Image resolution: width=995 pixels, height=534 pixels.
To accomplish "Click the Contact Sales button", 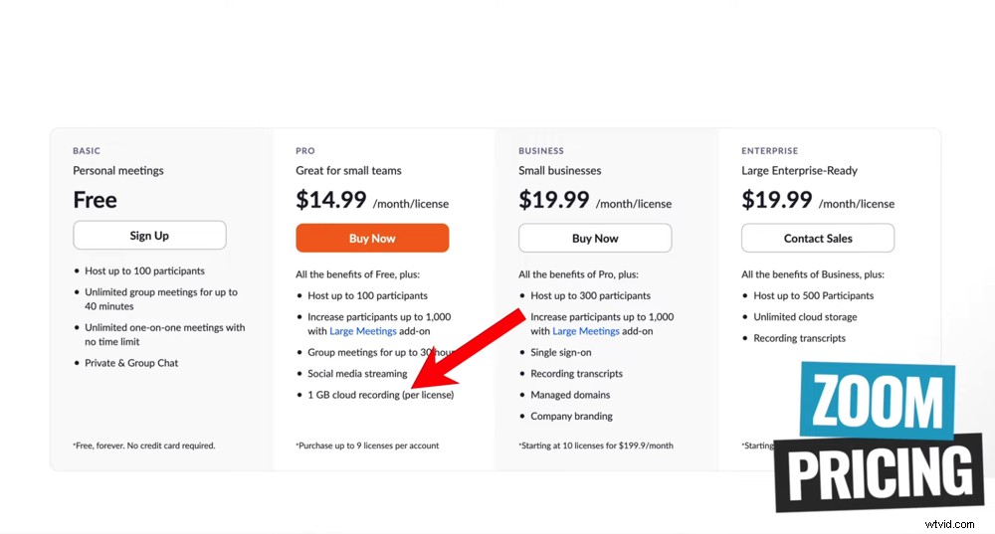I will [817, 238].
